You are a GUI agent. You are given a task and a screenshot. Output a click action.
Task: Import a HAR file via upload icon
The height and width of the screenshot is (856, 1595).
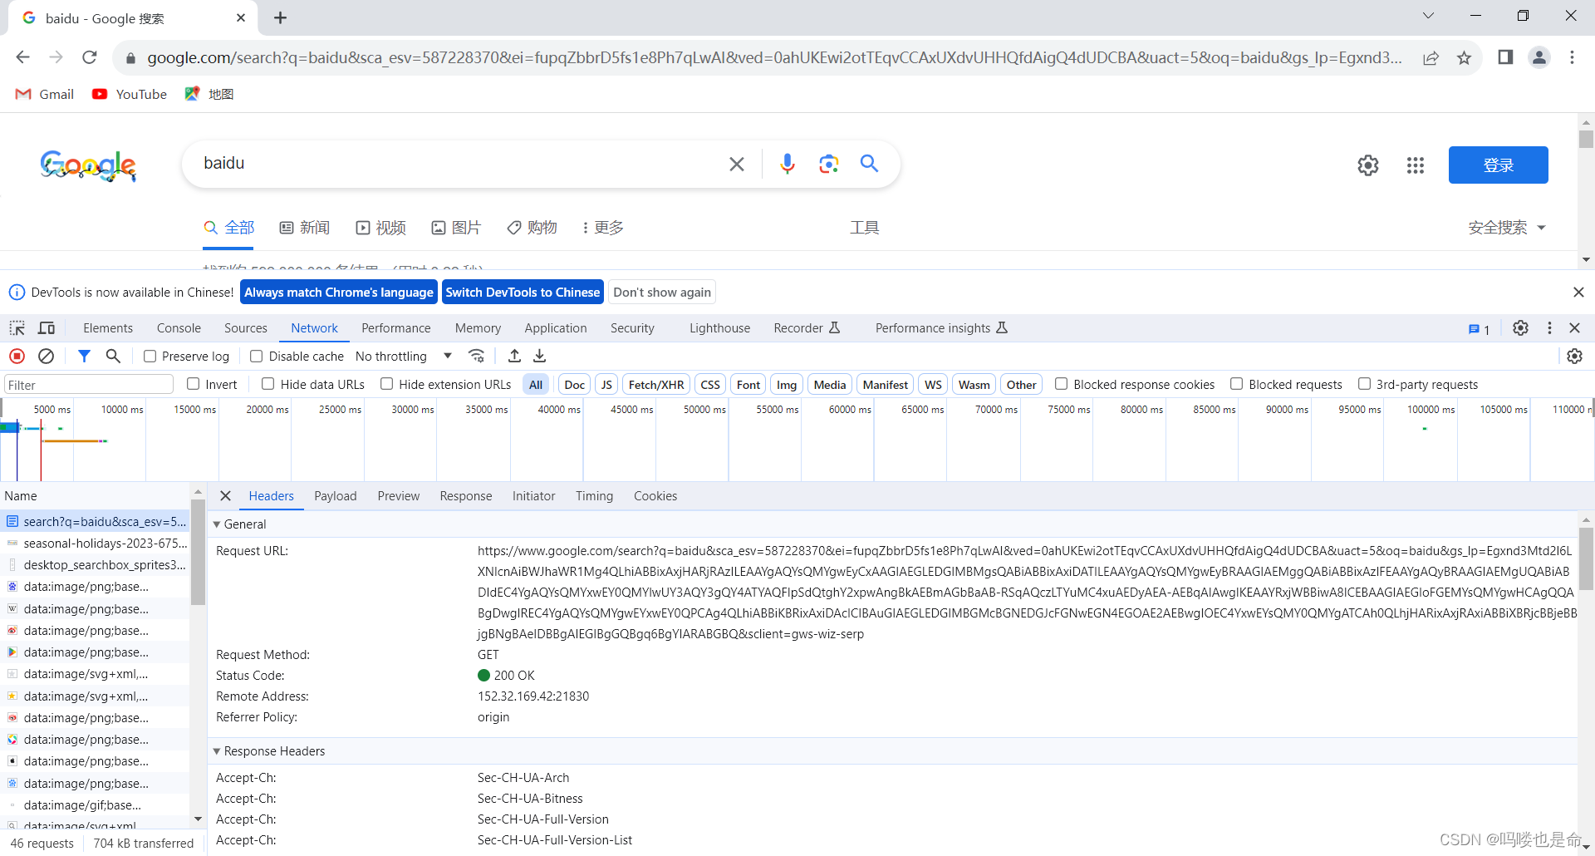point(514,356)
